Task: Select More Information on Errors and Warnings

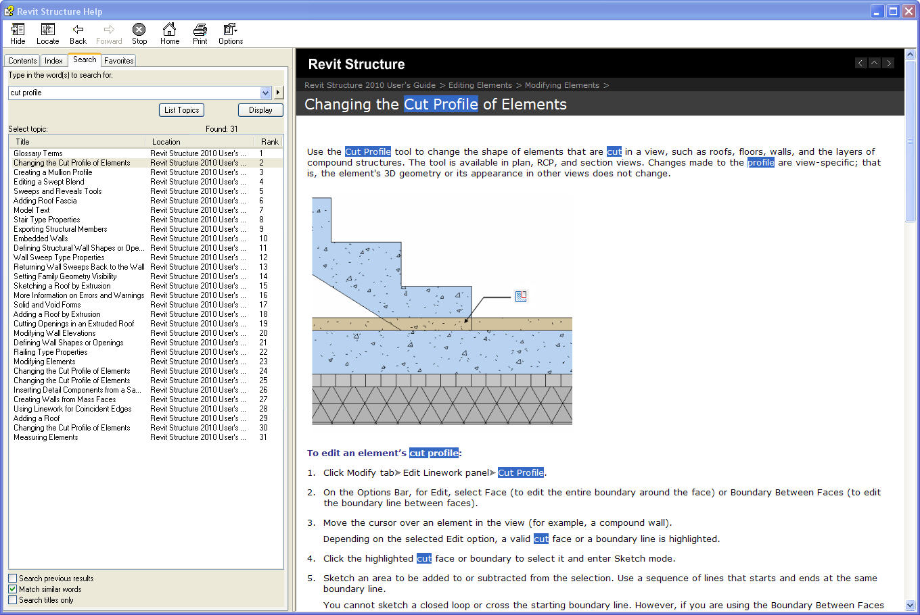Action: point(78,295)
